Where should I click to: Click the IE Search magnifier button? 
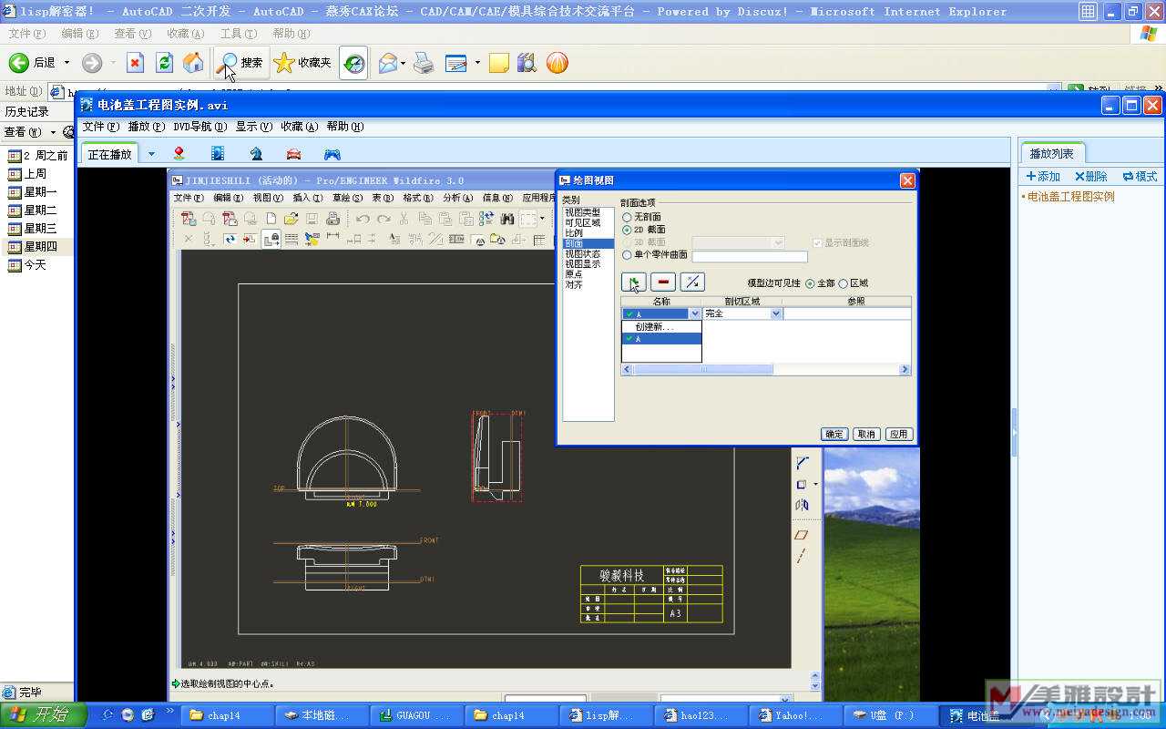(x=241, y=63)
